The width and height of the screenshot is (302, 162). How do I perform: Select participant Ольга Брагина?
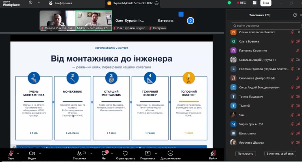coord(265,41)
